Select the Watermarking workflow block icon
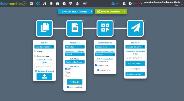The image size is (184, 101). pyautogui.click(x=105, y=28)
